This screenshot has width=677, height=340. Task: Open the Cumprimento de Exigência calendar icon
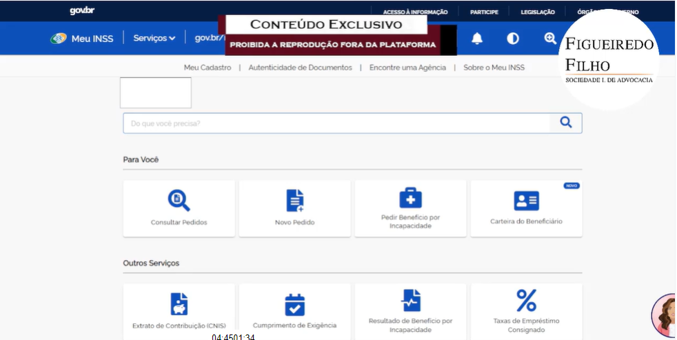pyautogui.click(x=294, y=304)
